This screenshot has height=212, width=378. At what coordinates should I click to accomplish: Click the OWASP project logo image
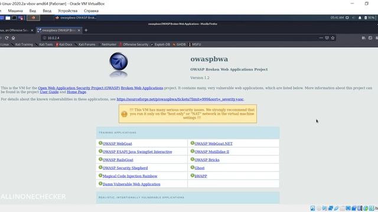pyautogui.click(x=119, y=65)
